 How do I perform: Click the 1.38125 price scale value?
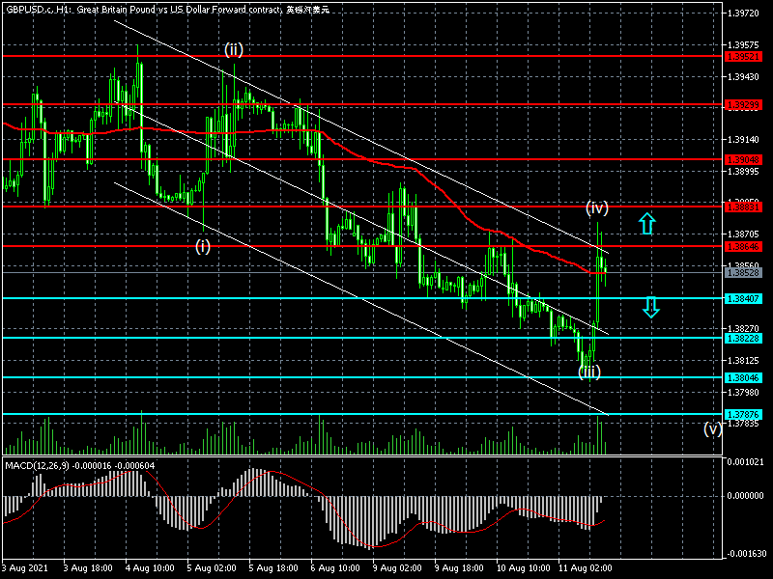[743, 360]
